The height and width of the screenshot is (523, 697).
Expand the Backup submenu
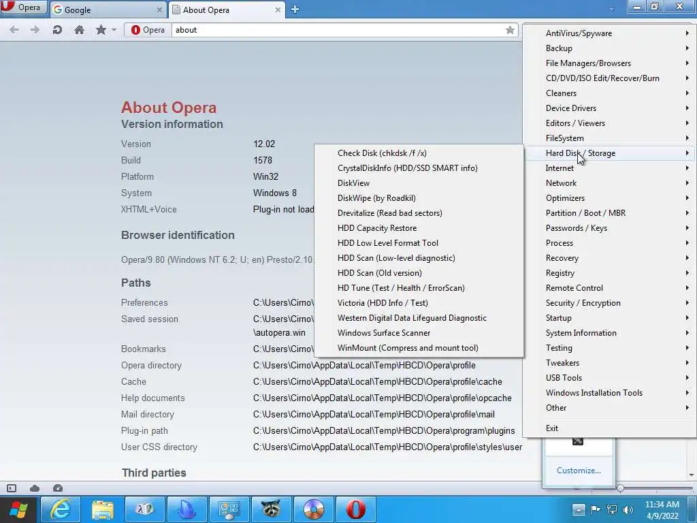click(608, 48)
